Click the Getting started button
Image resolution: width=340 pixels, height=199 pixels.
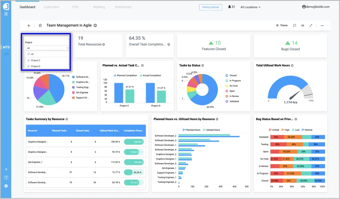[211, 7]
